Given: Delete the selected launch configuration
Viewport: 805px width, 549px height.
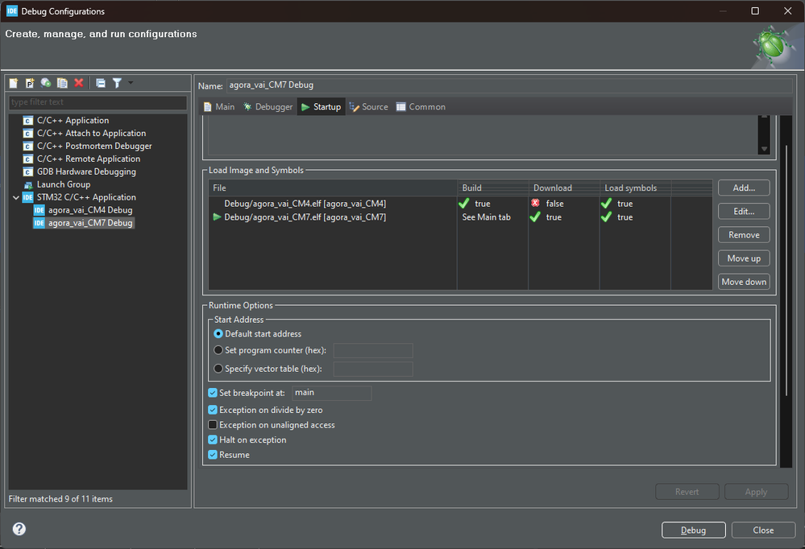Looking at the screenshot, I should (78, 82).
